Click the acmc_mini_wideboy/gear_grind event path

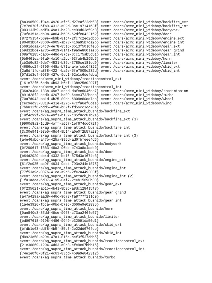(x=142, y=50)
